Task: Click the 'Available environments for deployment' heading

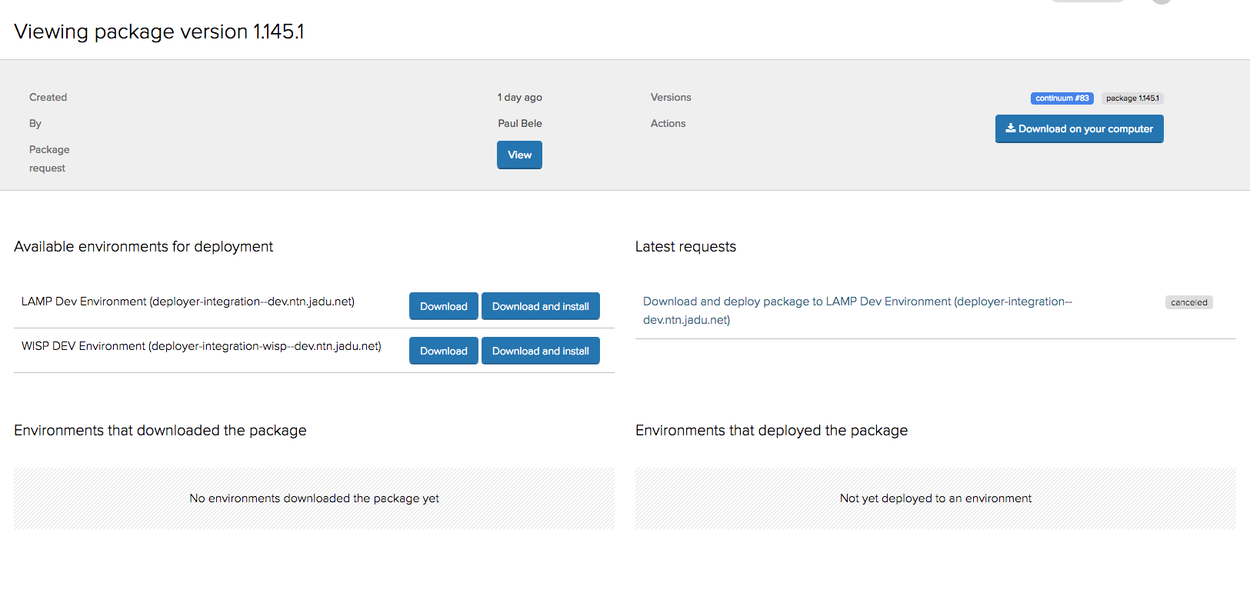Action: (144, 246)
